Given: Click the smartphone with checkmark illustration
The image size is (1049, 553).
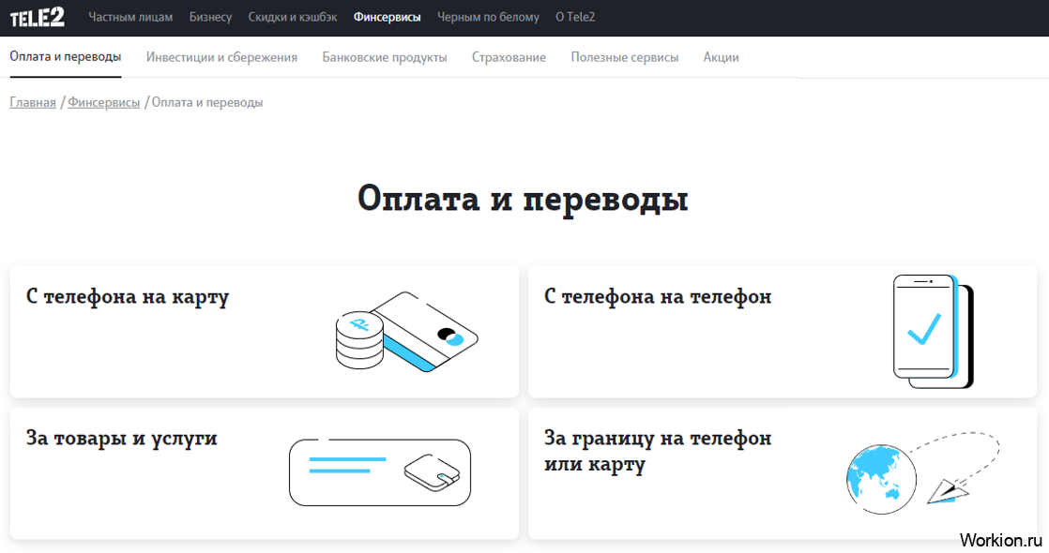Looking at the screenshot, I should [934, 332].
